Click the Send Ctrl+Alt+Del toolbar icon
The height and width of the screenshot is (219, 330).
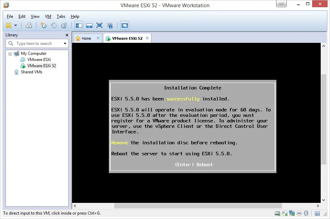(x=29, y=25)
